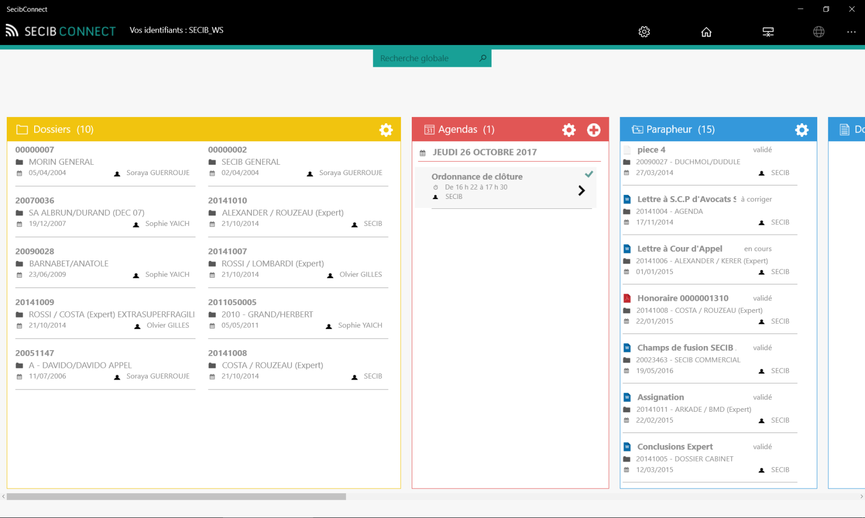Toggle checkmark on Ordonnance de clôture
The width and height of the screenshot is (865, 518).
tap(589, 175)
